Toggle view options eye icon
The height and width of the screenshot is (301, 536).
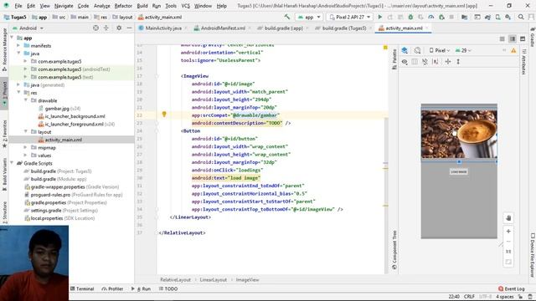tap(405, 62)
